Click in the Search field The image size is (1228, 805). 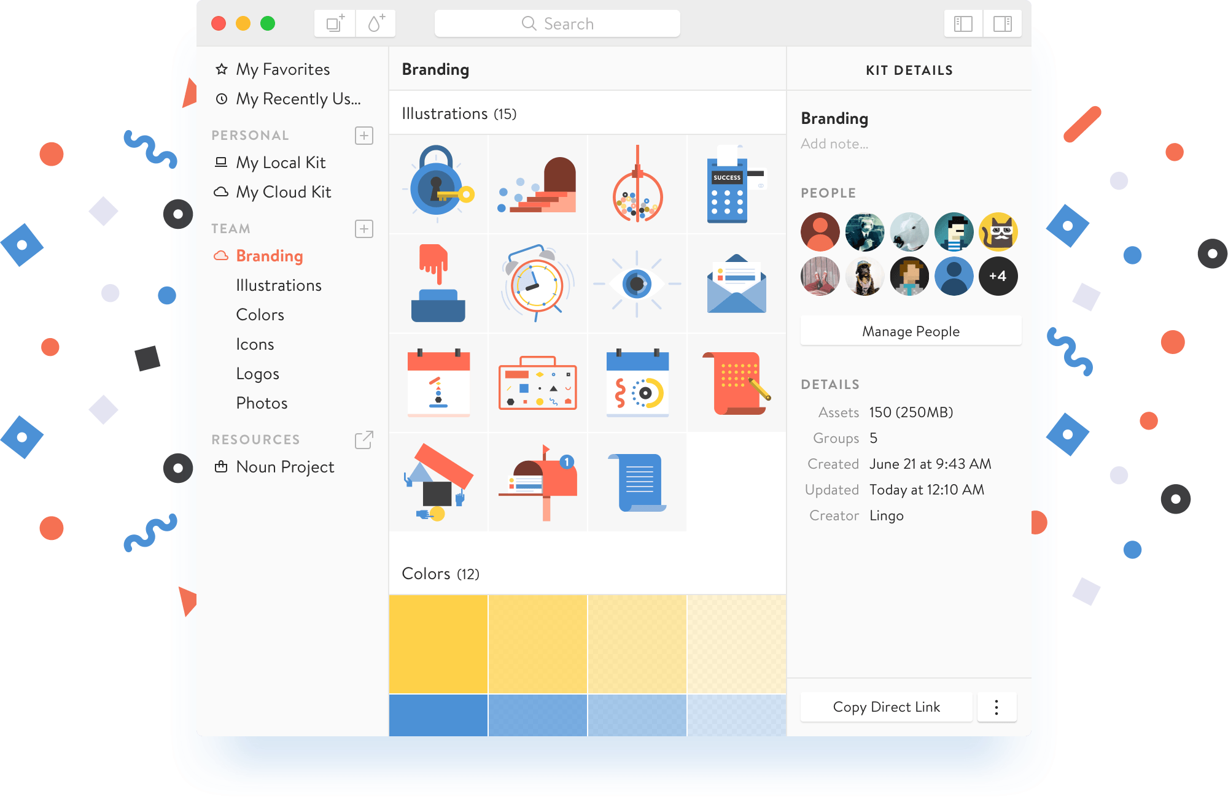(x=557, y=24)
